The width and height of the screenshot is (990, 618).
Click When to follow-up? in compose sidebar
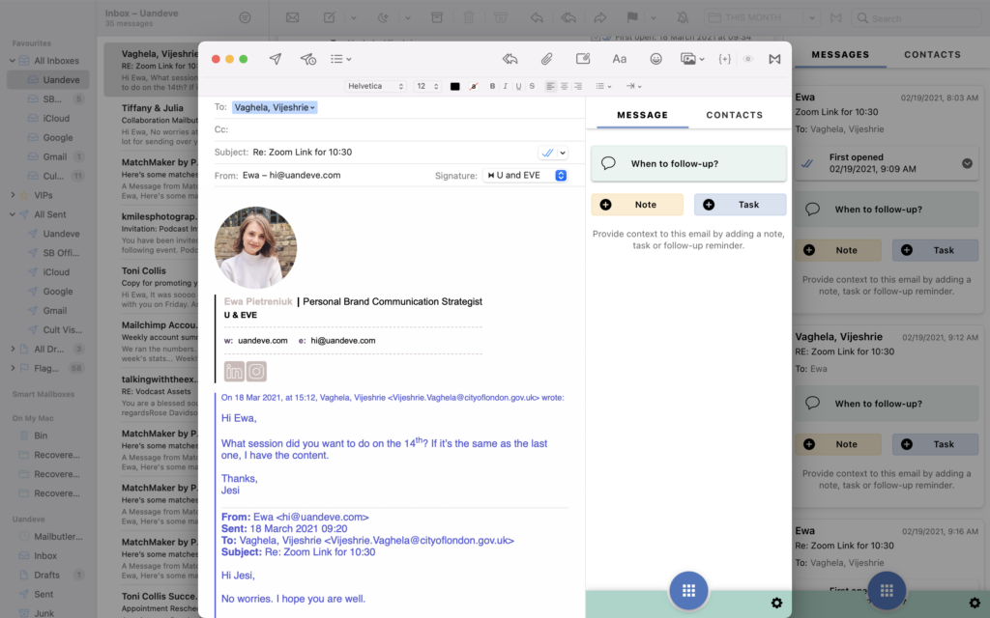[x=688, y=163]
